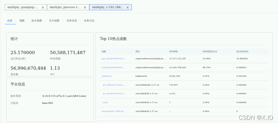This screenshot has height=123, width=278.
Task: Switch to the multiply_quanjing task tab
Action: pos(26,7)
